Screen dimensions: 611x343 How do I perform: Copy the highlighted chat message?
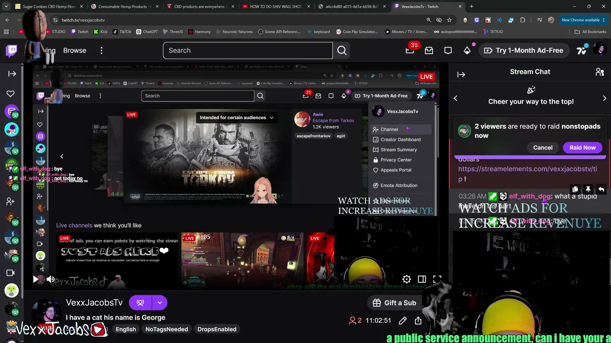point(575,190)
